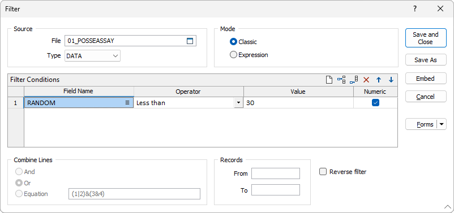The width and height of the screenshot is (454, 213).
Task: Open the field list icon in the RANDOM cell
Action: [127, 103]
